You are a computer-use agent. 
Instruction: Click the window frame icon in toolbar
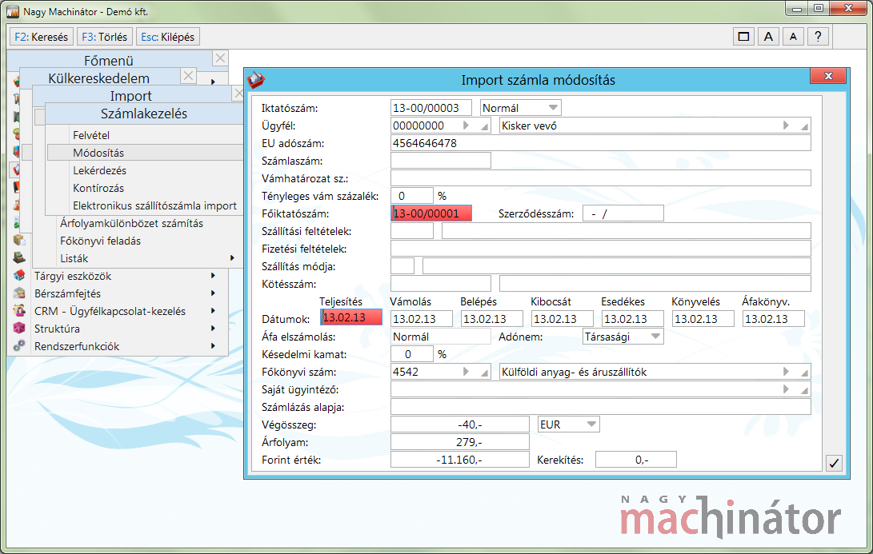743,37
